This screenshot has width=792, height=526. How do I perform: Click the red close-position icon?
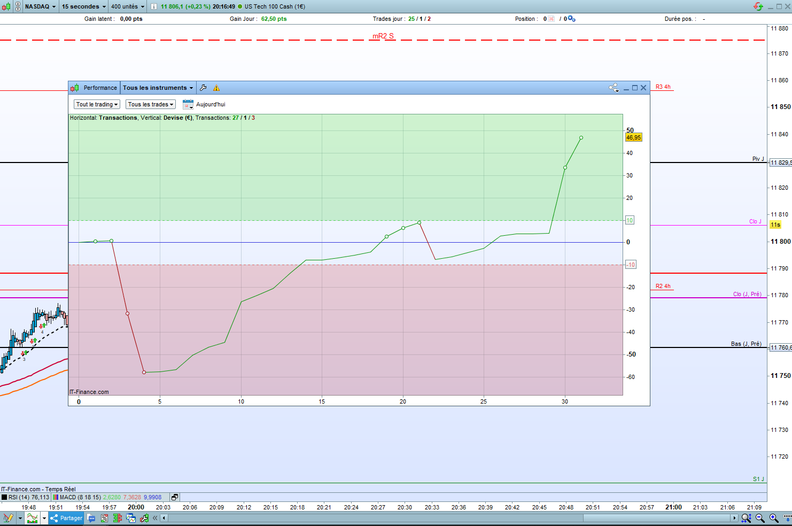(551, 19)
